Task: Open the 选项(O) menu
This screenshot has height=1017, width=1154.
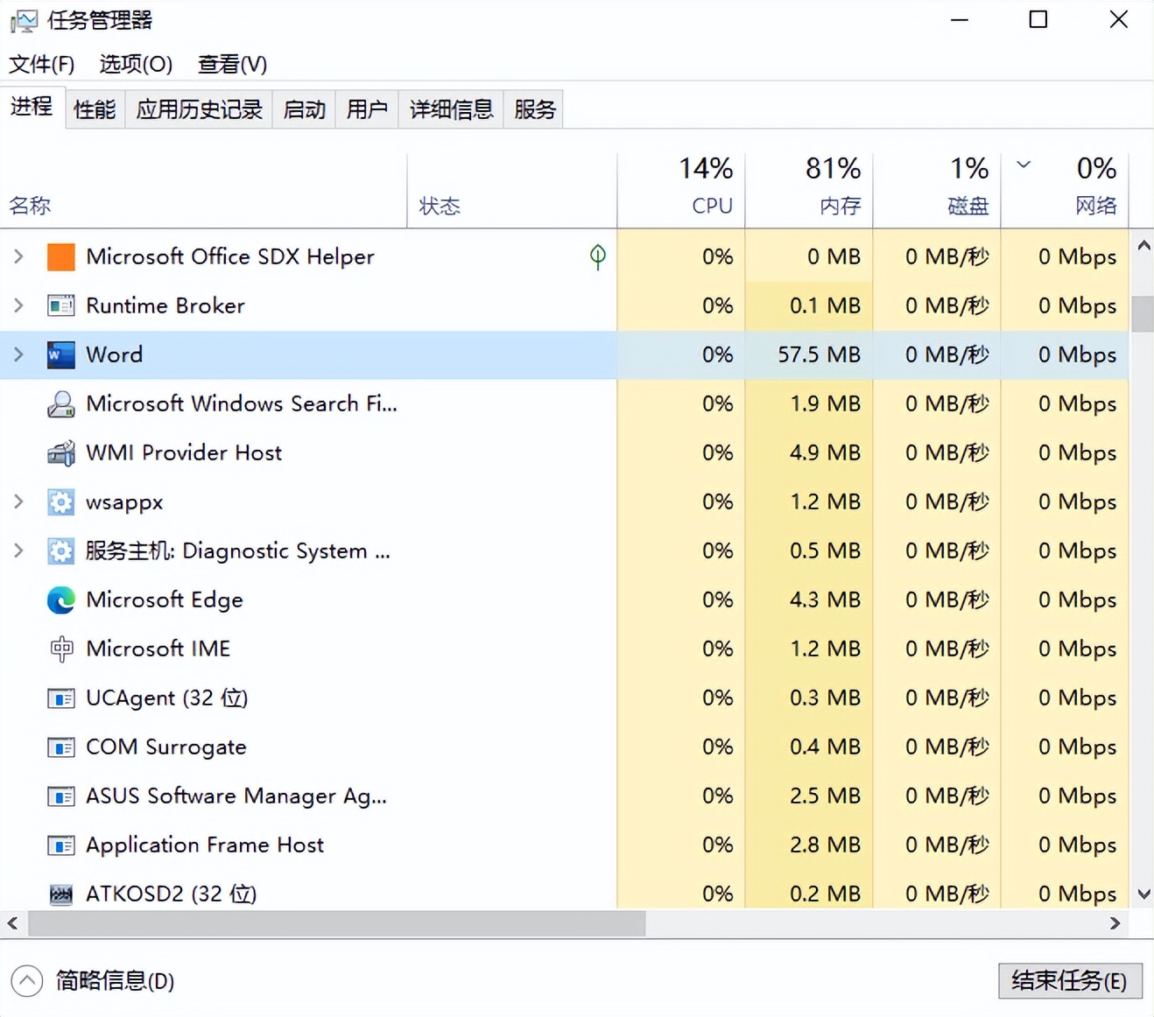Action: point(136,64)
